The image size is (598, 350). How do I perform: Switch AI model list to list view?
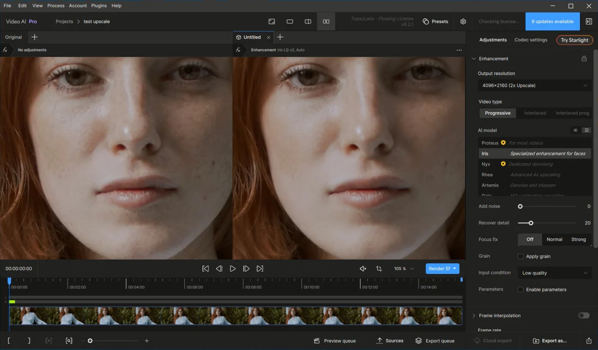point(586,130)
